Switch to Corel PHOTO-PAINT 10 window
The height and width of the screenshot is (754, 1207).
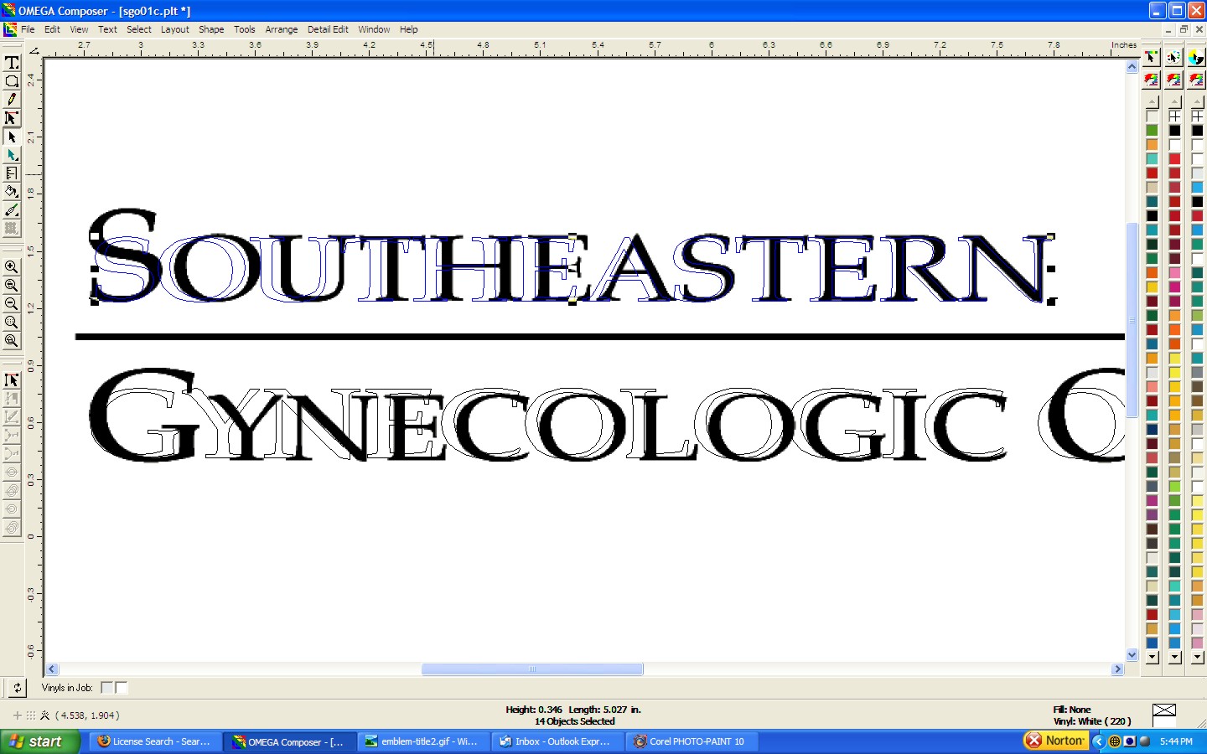(691, 741)
